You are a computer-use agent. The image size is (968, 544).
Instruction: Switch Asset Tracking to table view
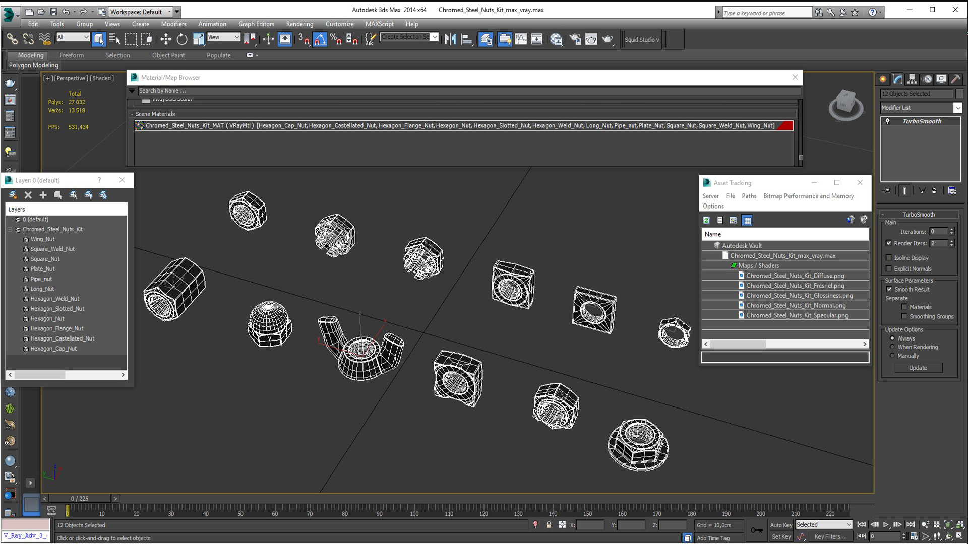pos(747,220)
